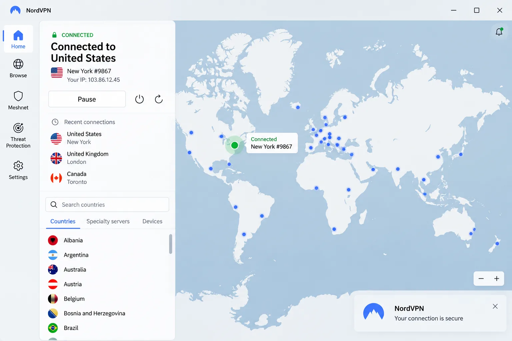Select Austria in country list

(107, 284)
